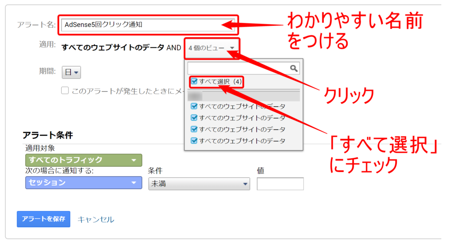Image resolution: width=450 pixels, height=243 pixels.
Task: Click the アラート名 text field
Action: point(147,25)
